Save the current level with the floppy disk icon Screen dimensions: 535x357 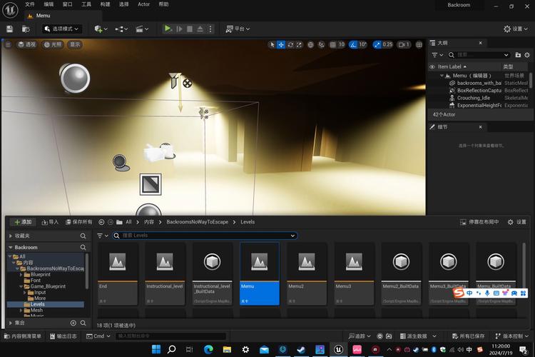(x=9, y=29)
